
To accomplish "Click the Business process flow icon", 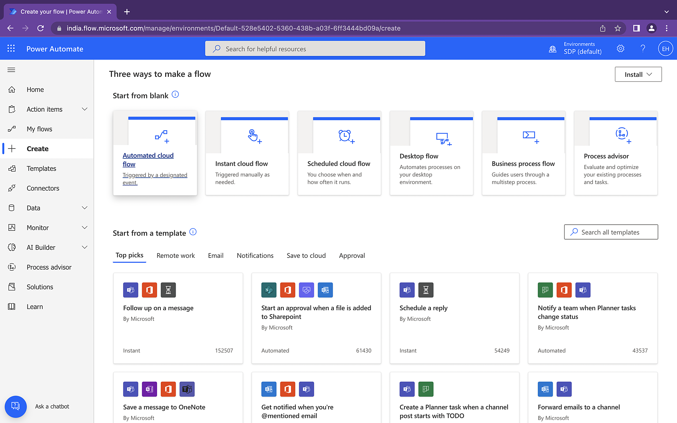I will click(x=531, y=137).
